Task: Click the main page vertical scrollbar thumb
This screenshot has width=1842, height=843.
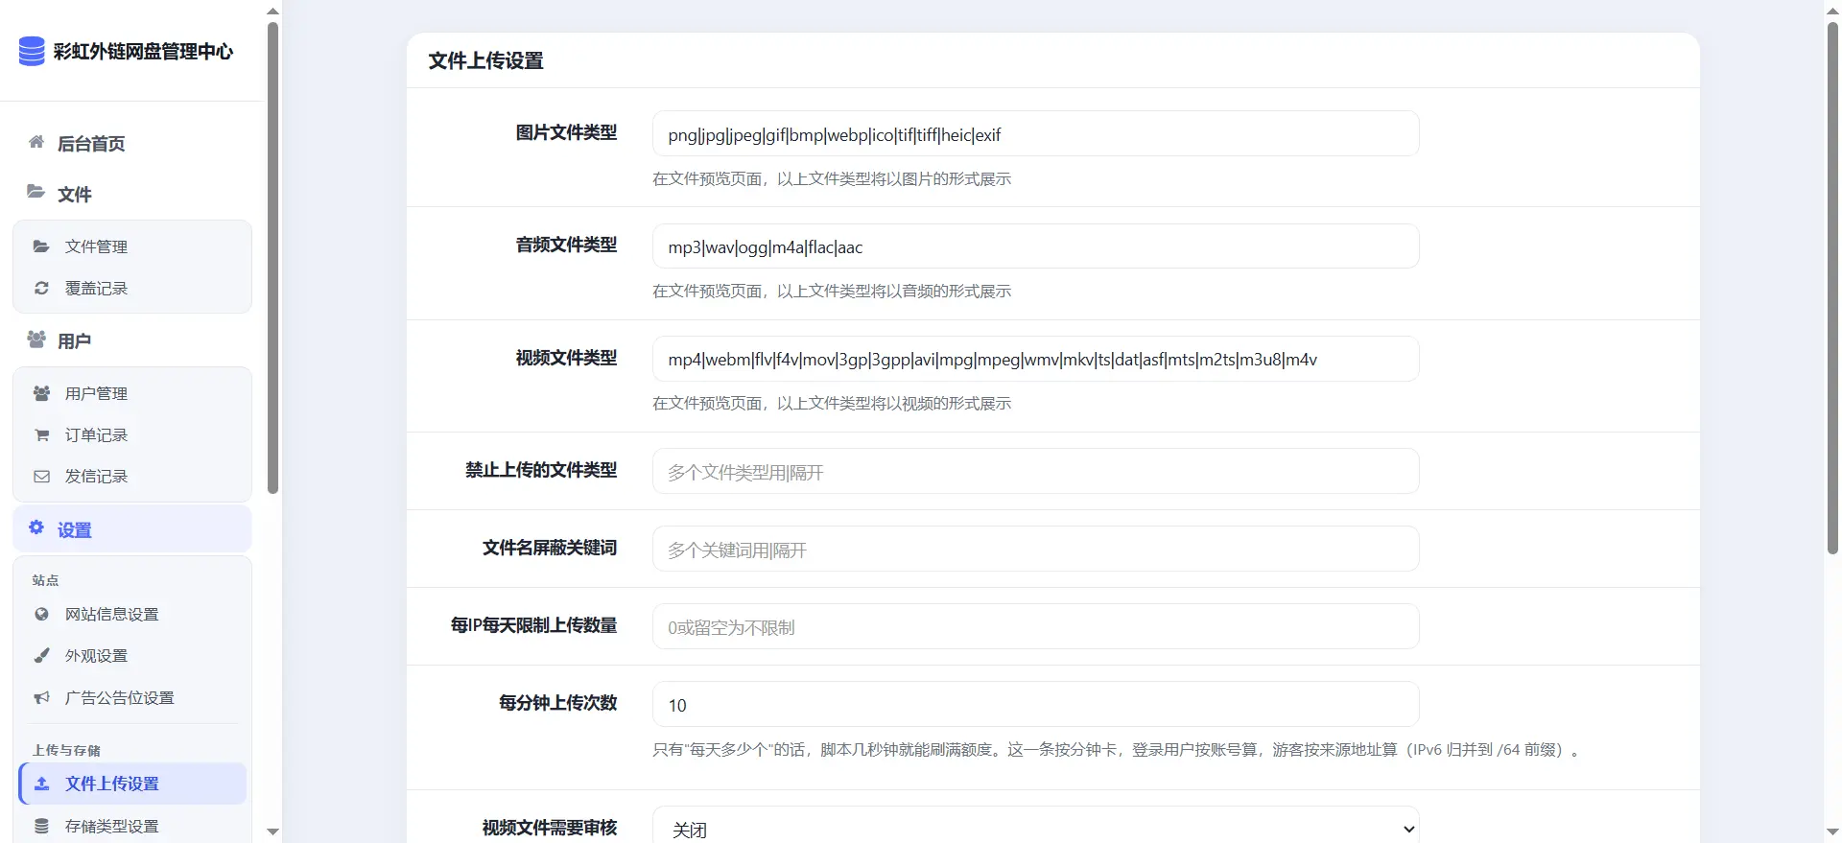Action: point(1832,288)
